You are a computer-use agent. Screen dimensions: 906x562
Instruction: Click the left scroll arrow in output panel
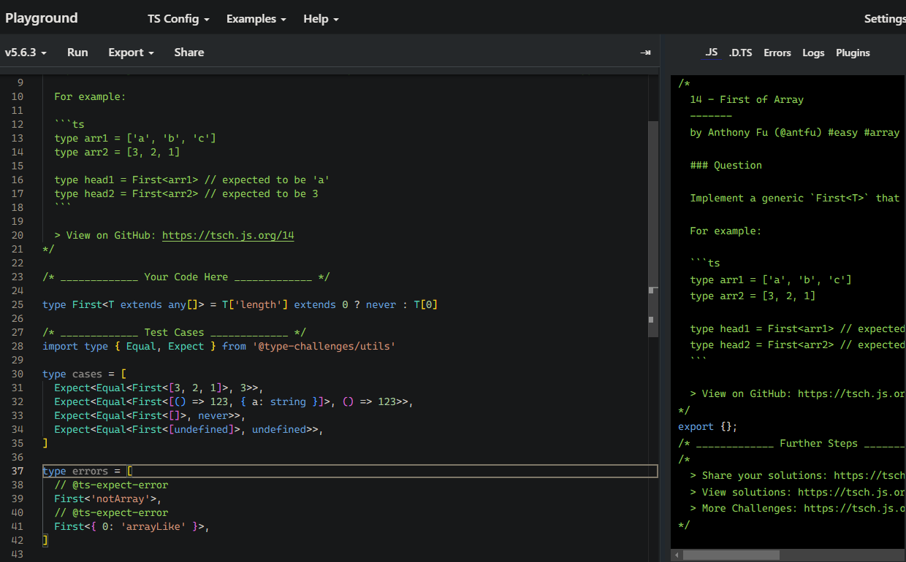tap(677, 555)
